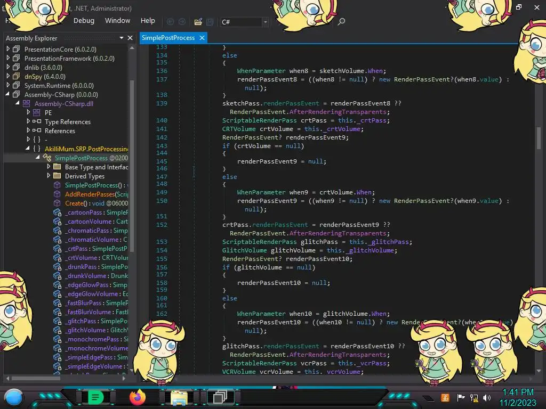Select the PE node icon
The height and width of the screenshot is (409, 546).
click(x=37, y=112)
